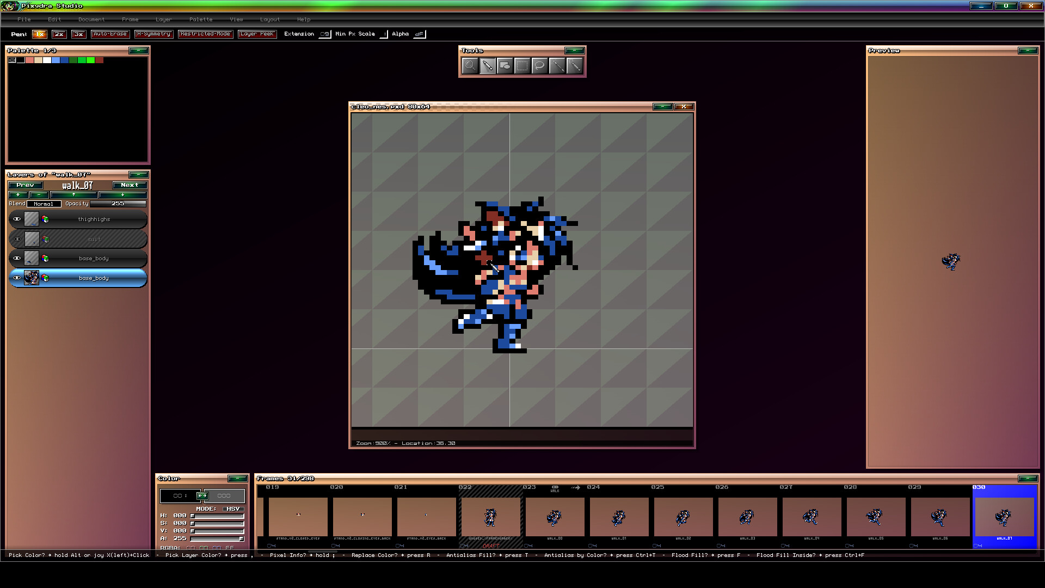Click the Prev frame button

pos(25,185)
